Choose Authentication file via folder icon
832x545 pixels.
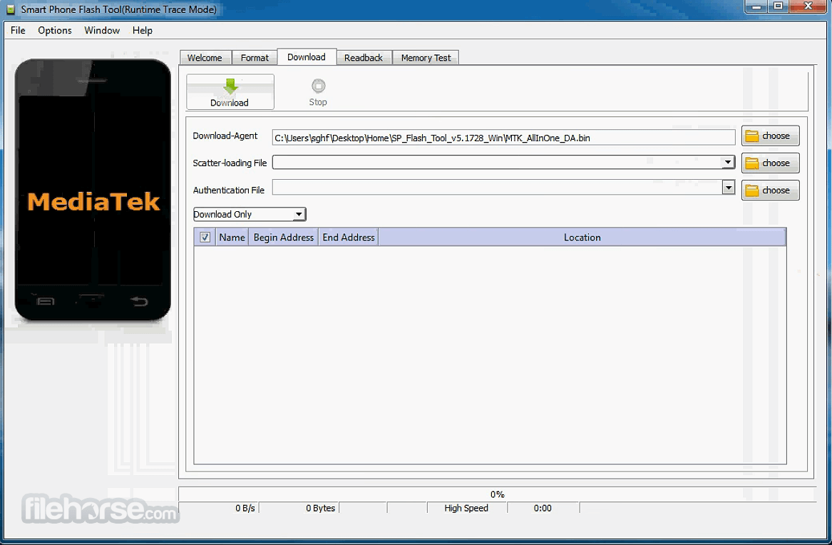coord(751,190)
